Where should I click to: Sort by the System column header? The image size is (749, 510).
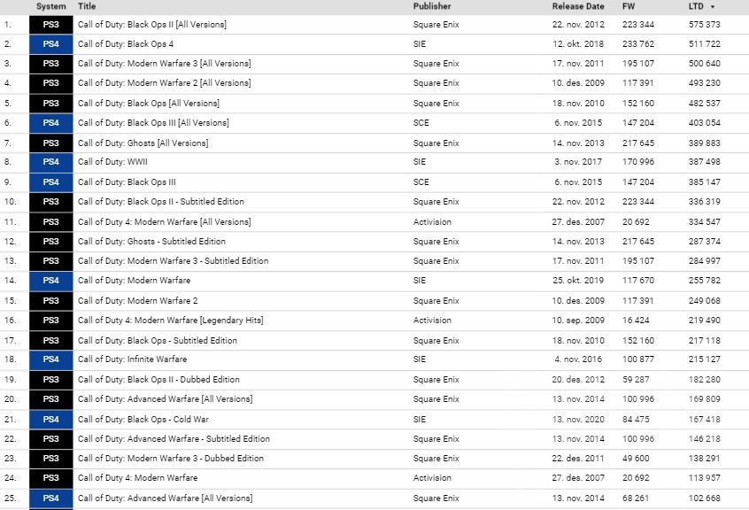50,6
